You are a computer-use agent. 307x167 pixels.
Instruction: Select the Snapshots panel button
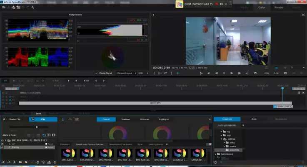(227, 119)
